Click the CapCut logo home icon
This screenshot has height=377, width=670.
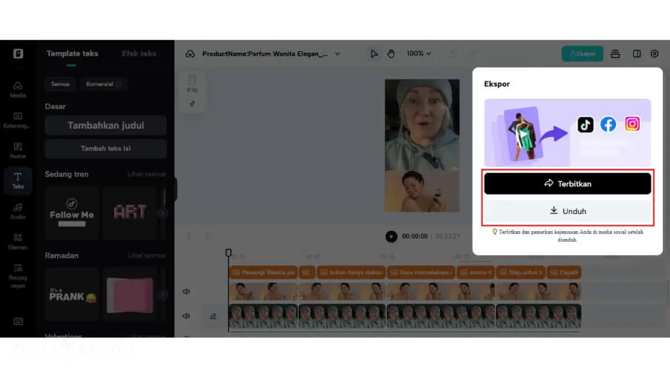point(18,54)
